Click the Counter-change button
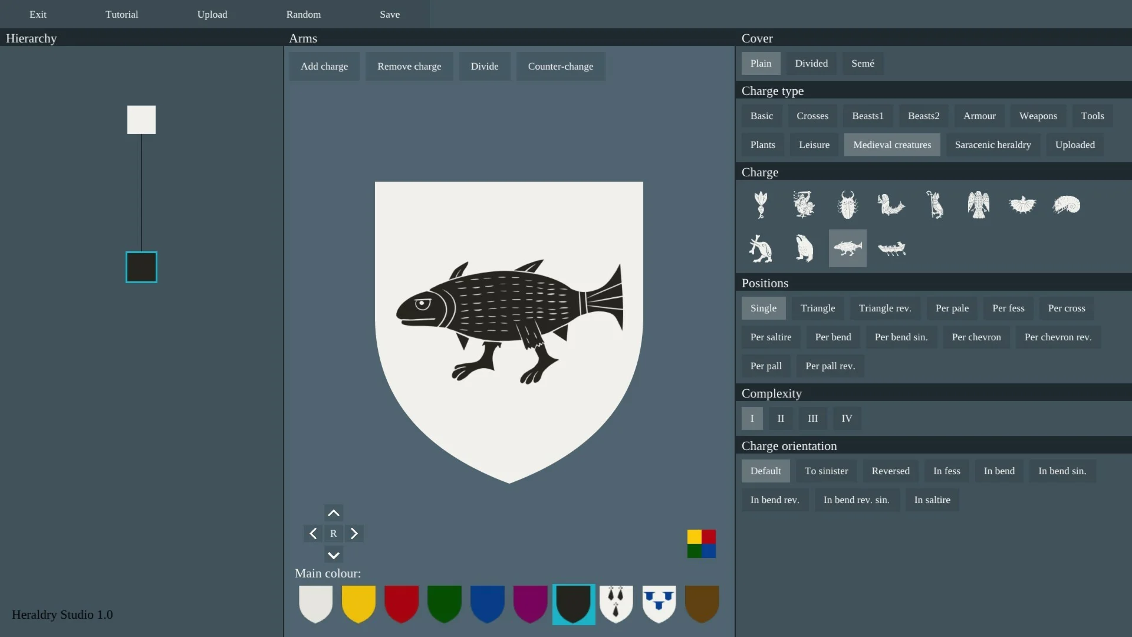The height and width of the screenshot is (637, 1132). (560, 66)
